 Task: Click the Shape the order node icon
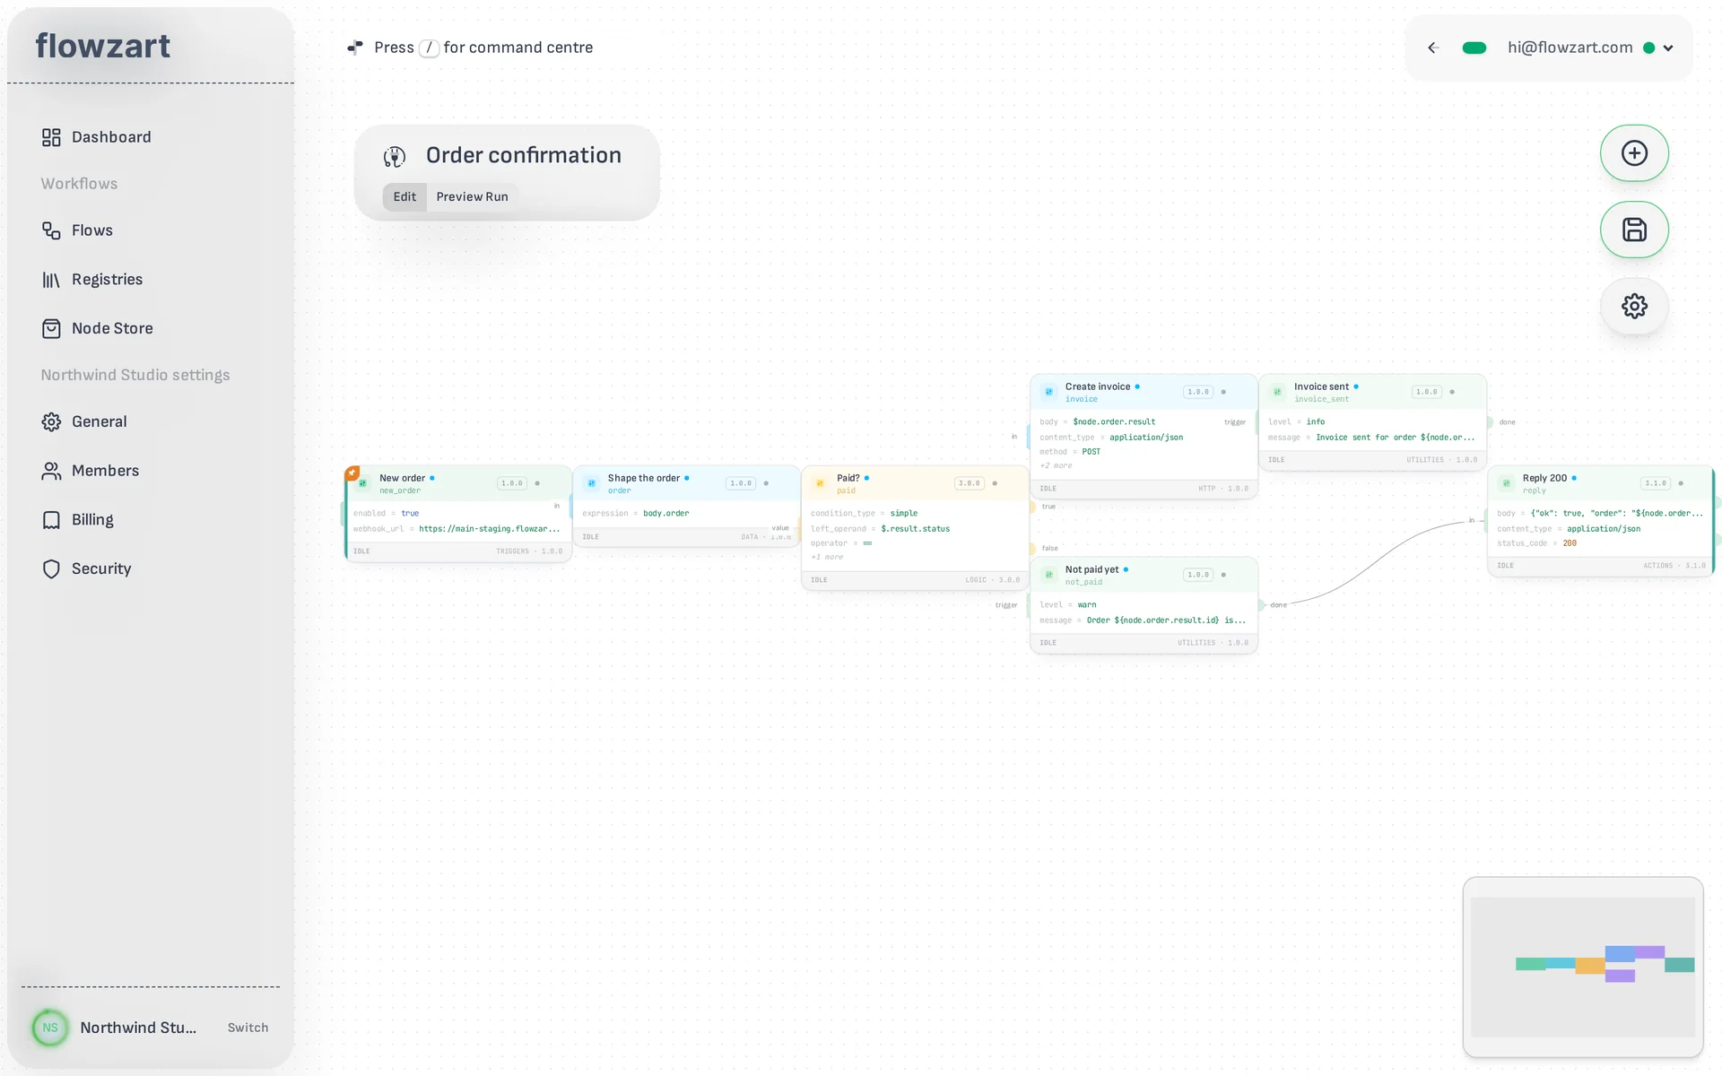point(592,483)
